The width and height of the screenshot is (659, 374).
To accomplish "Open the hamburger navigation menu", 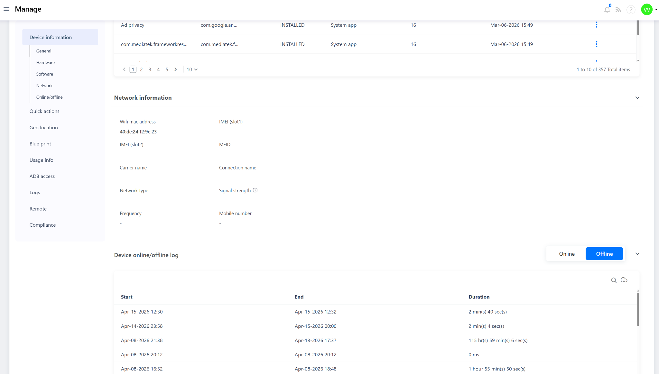I will (x=6, y=9).
